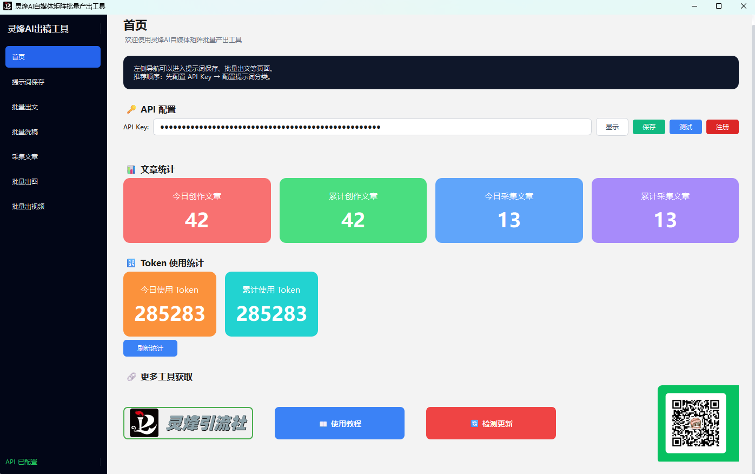Click the key icon beside API 配置
755x474 pixels.
(130, 109)
